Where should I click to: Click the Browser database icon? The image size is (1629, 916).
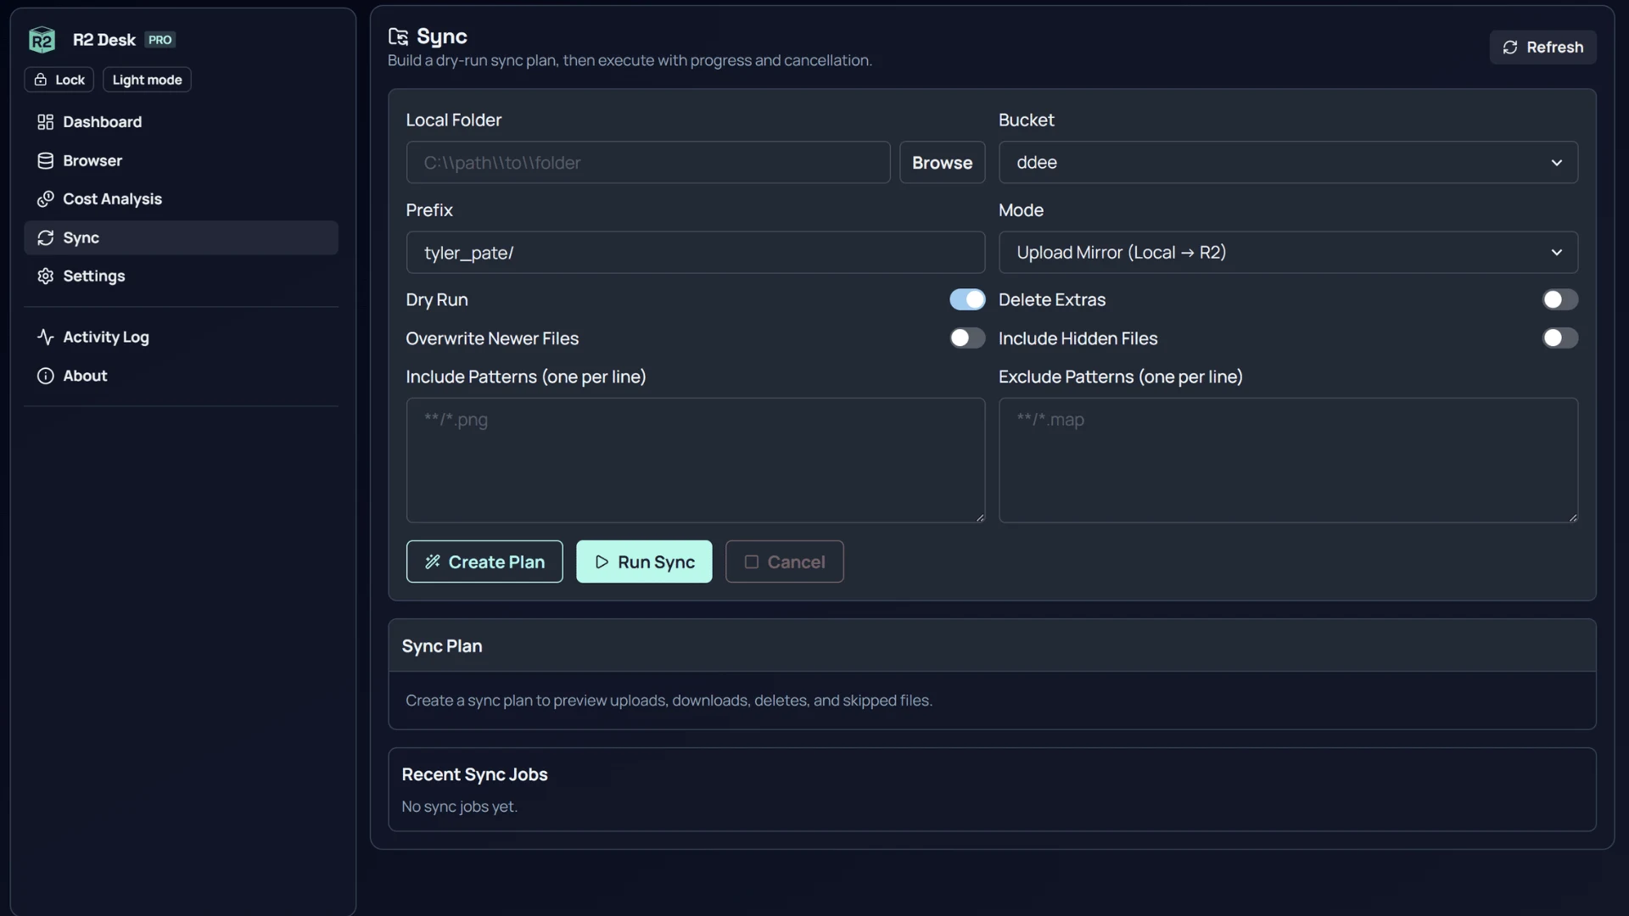click(46, 161)
